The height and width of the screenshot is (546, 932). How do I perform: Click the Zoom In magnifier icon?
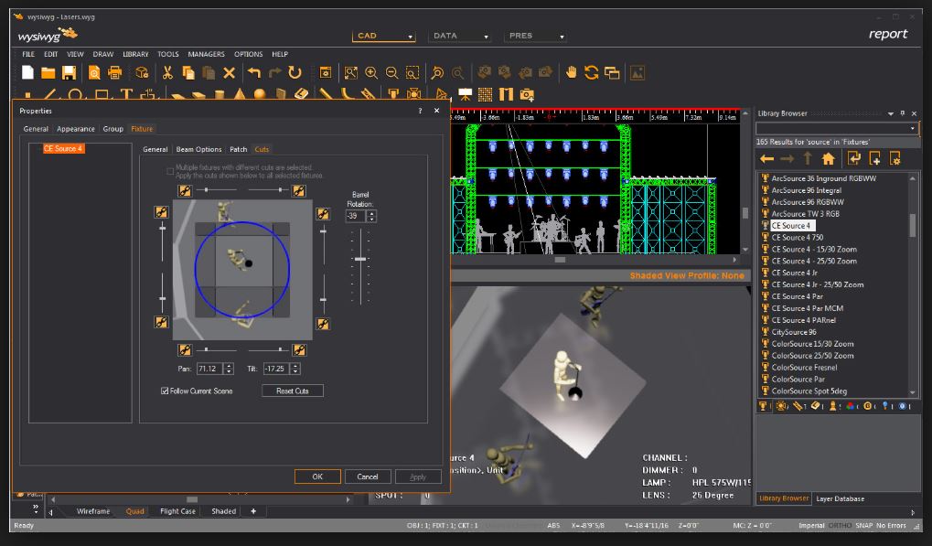(x=371, y=72)
